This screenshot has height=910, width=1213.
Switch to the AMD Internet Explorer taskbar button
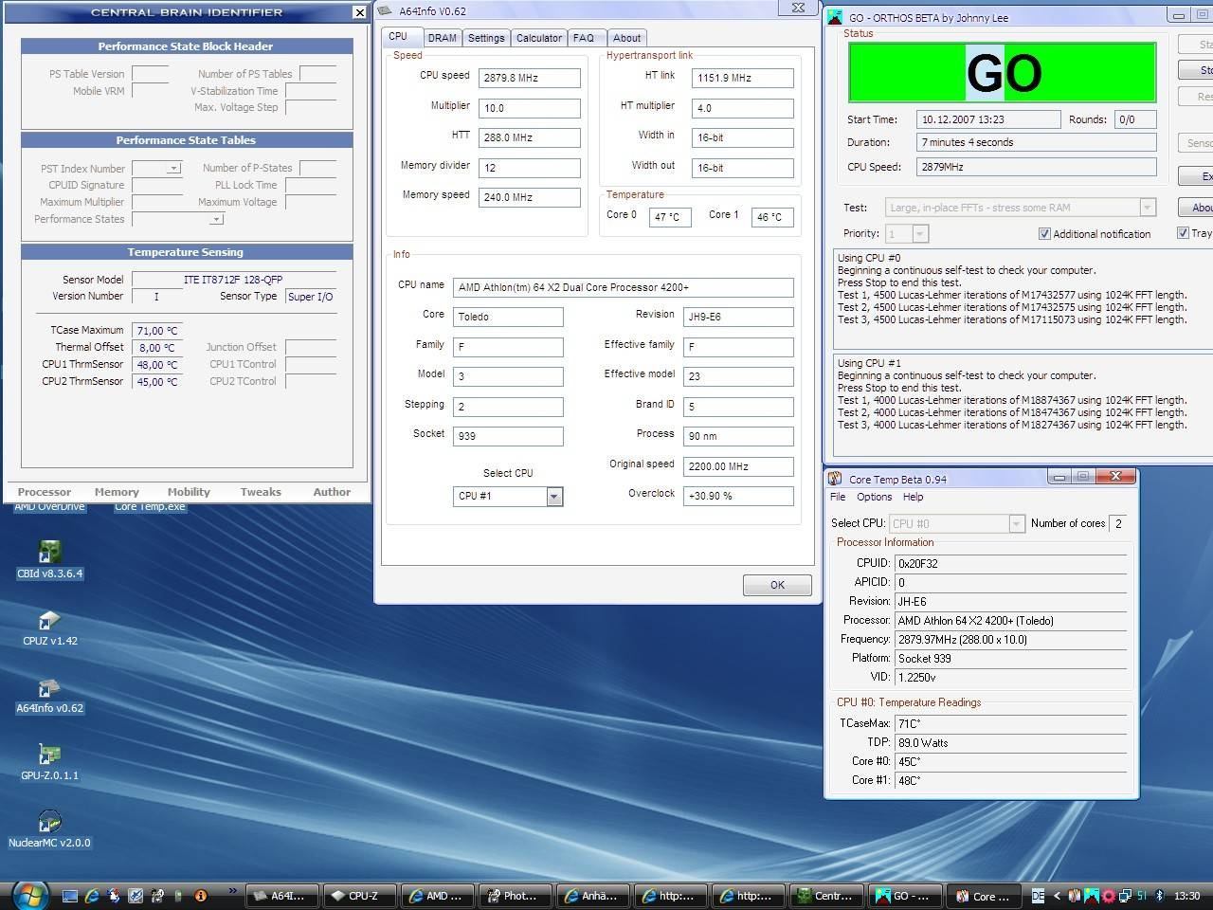pos(437,896)
